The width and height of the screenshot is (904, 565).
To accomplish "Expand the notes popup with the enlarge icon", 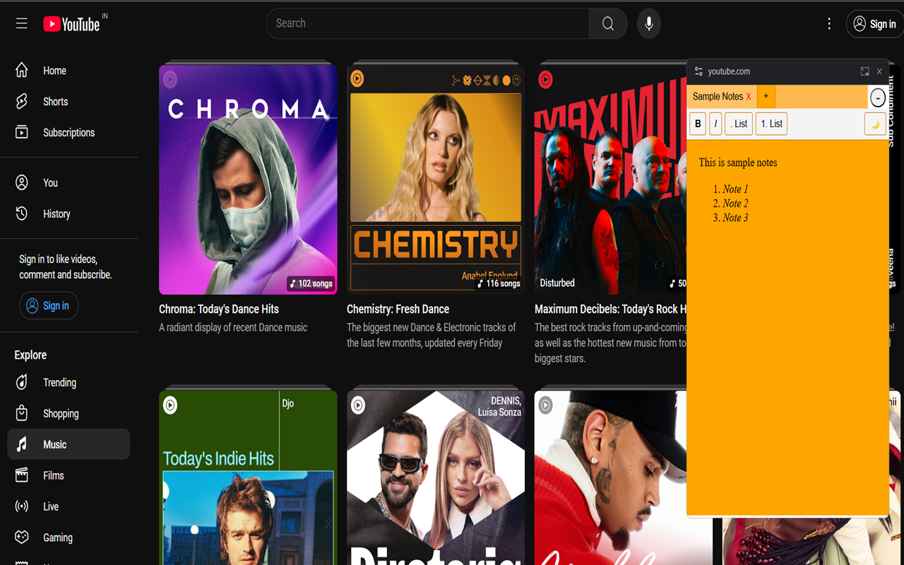I will pos(864,71).
